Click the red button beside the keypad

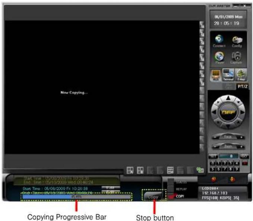[245, 163]
